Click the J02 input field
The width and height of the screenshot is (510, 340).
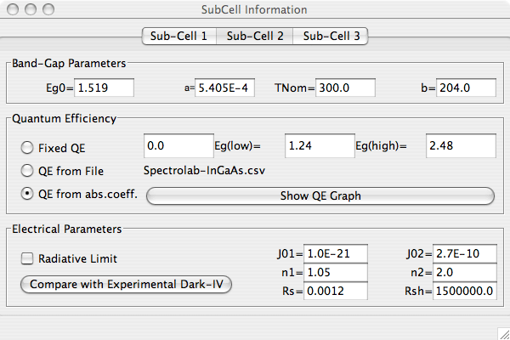pos(465,252)
